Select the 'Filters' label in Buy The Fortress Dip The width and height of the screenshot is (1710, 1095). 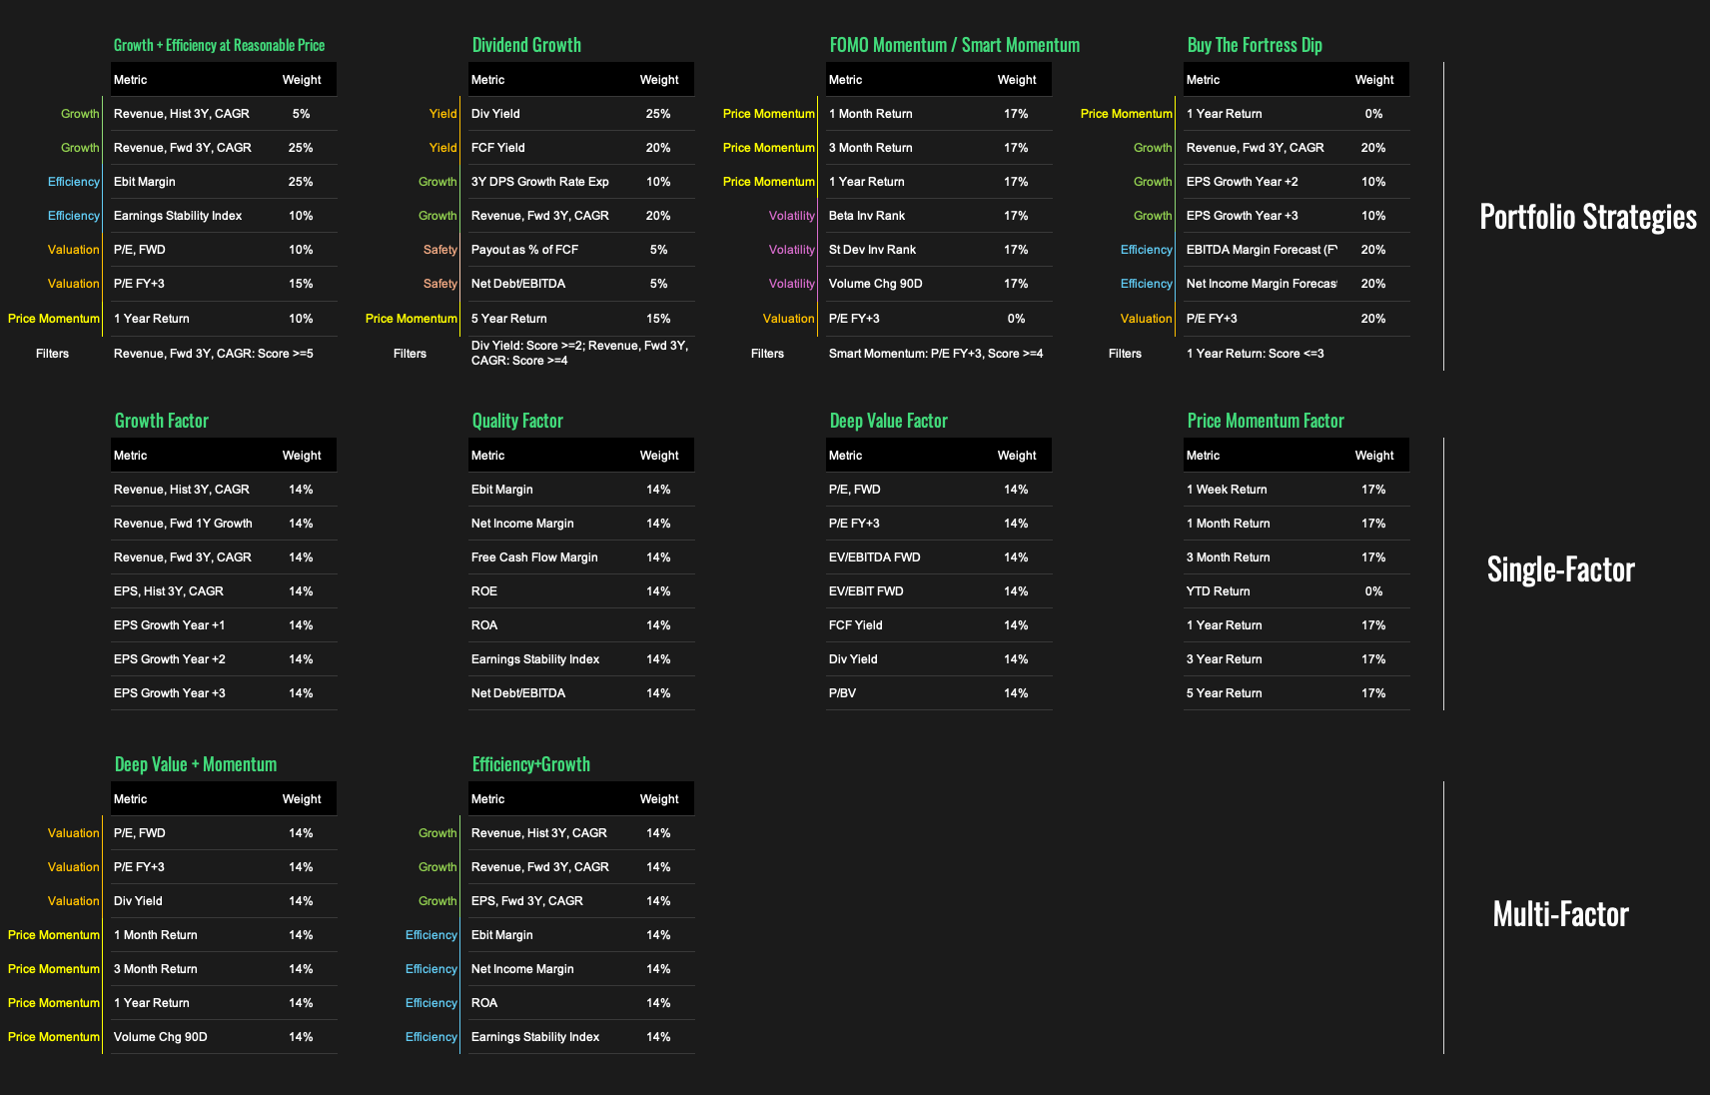(1125, 354)
